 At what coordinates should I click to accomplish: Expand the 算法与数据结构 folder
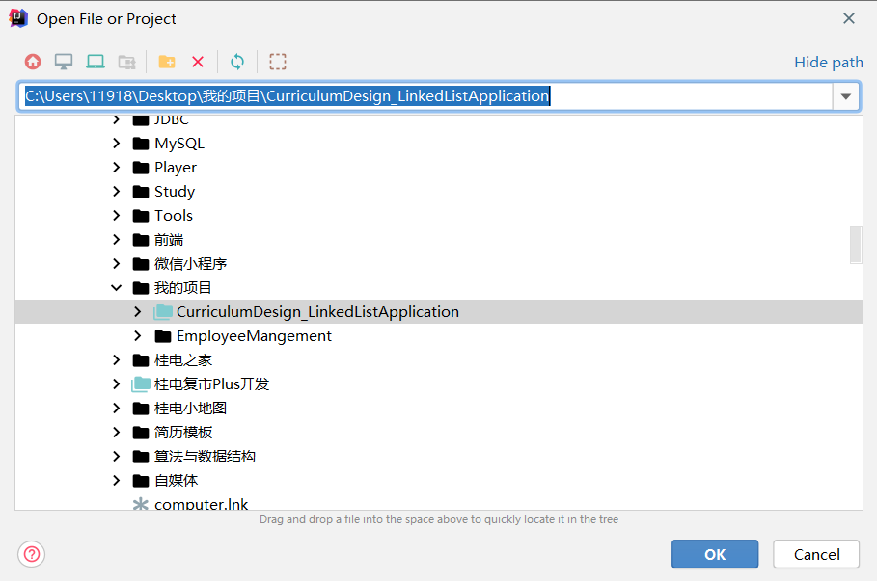point(117,456)
